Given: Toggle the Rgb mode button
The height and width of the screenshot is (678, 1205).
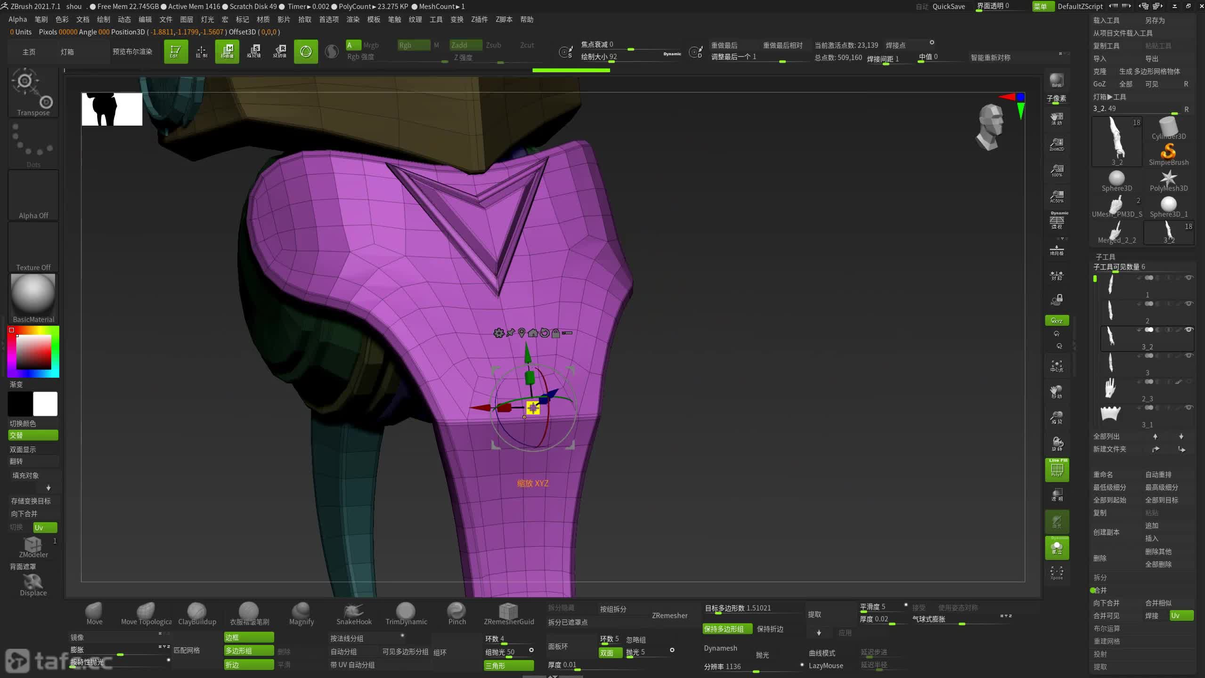Looking at the screenshot, I should (414, 45).
